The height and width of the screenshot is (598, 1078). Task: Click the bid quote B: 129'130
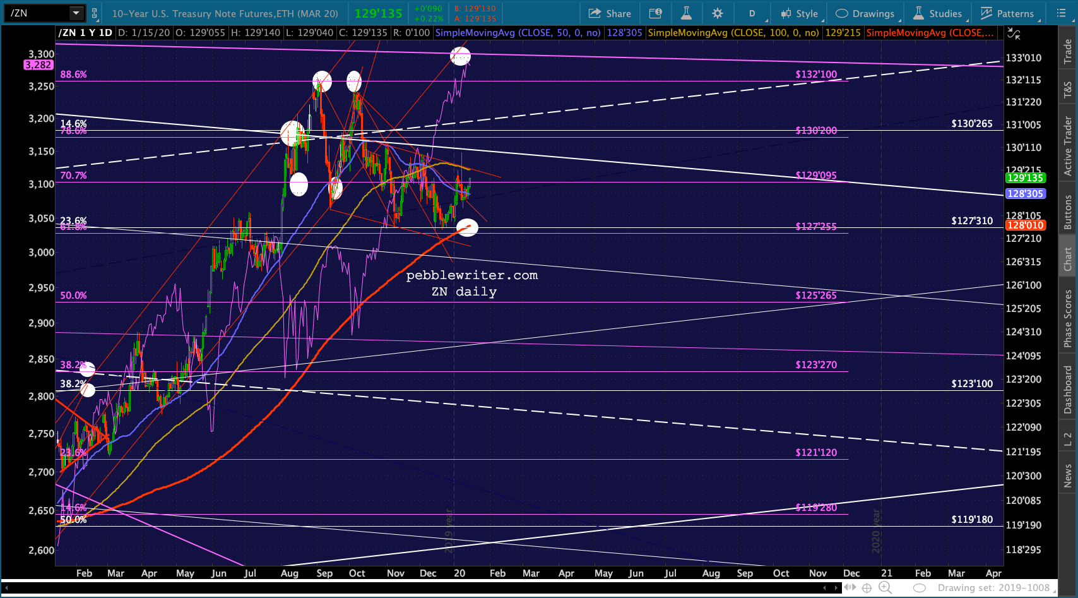475,9
